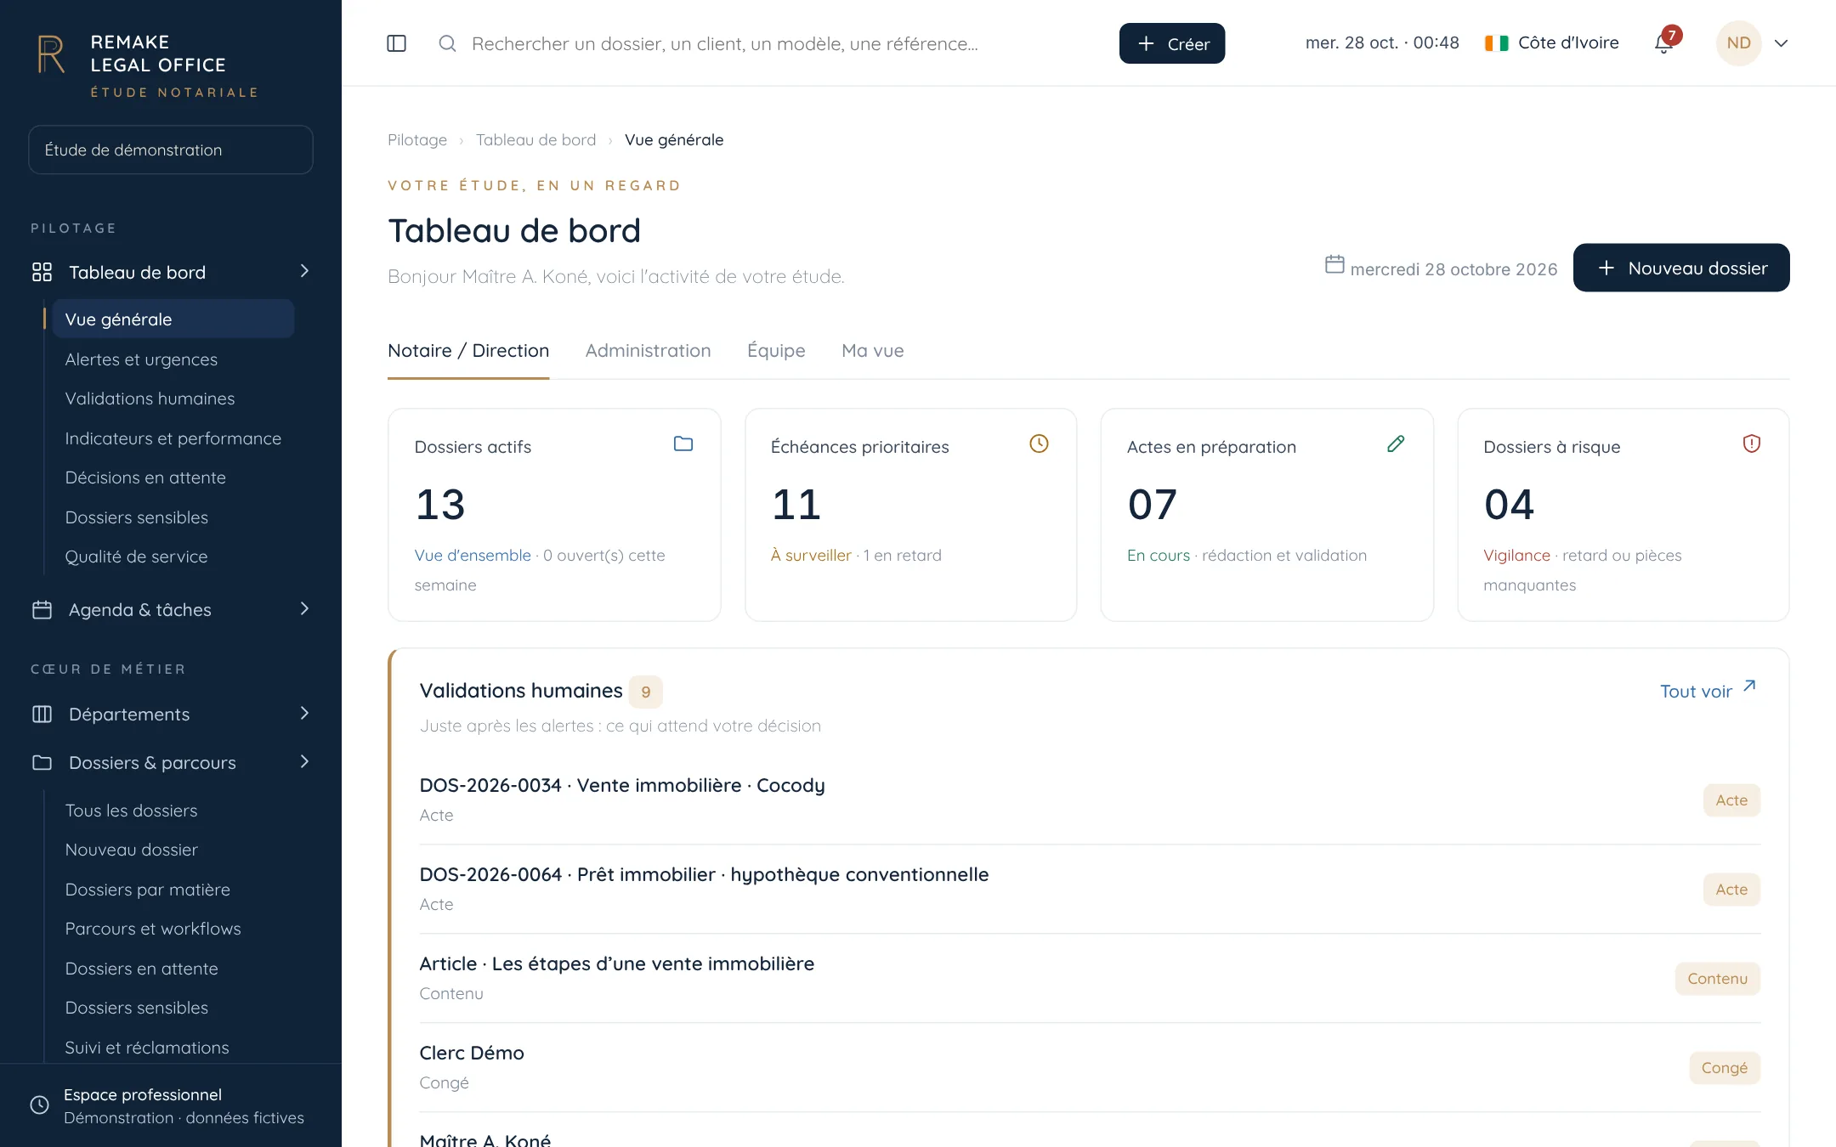Click the Remake Legal Office logo
This screenshot has height=1147, width=1836.
(51, 54)
